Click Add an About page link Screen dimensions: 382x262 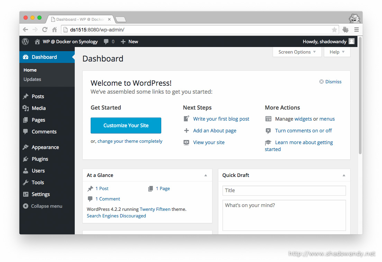click(x=215, y=131)
